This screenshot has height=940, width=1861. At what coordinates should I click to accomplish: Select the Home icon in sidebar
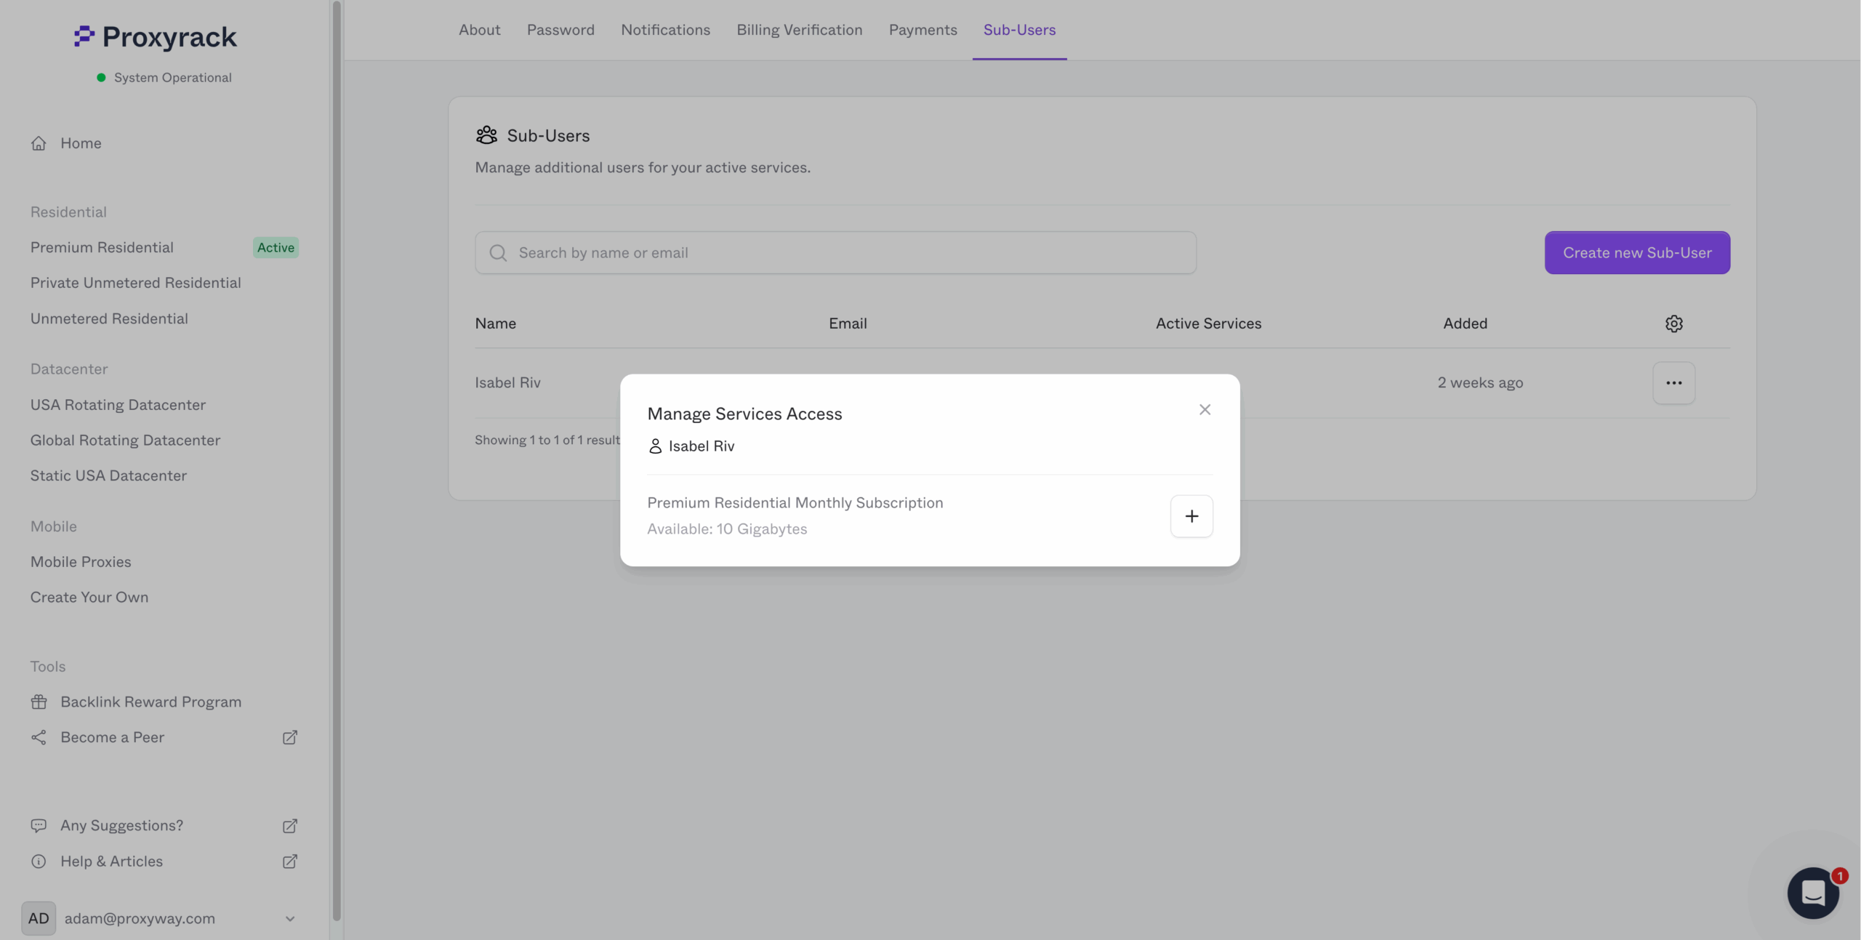point(39,142)
